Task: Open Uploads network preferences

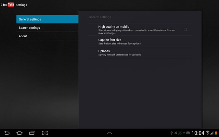Action: (x=140, y=52)
